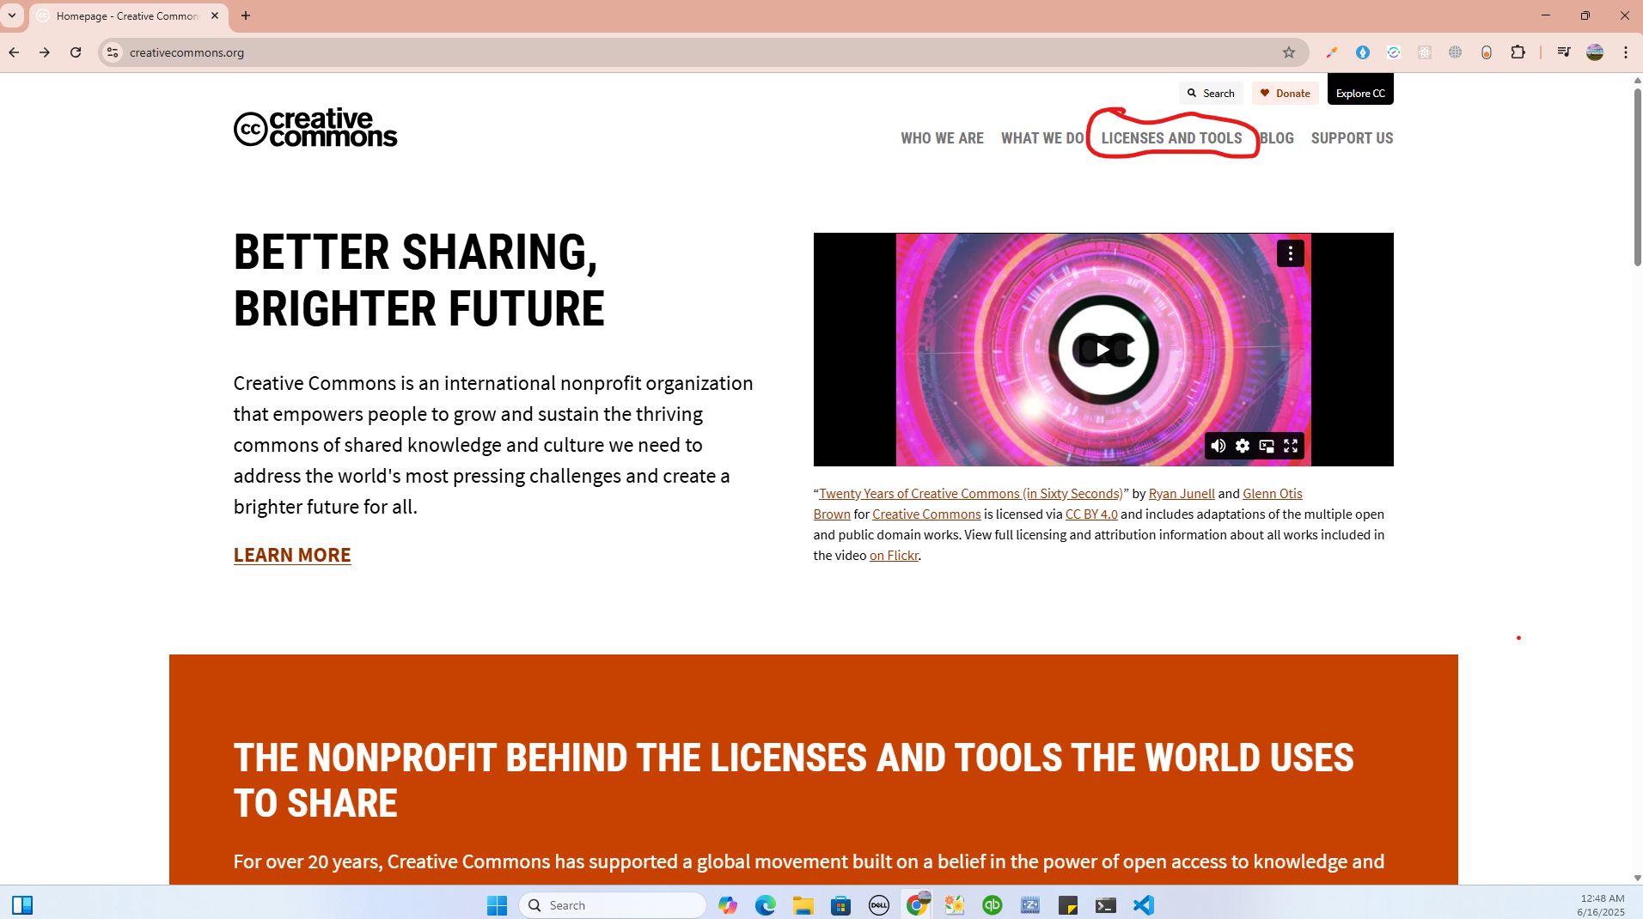The height and width of the screenshot is (919, 1643).
Task: Open the tab search dropdown arrow
Action: tap(12, 15)
